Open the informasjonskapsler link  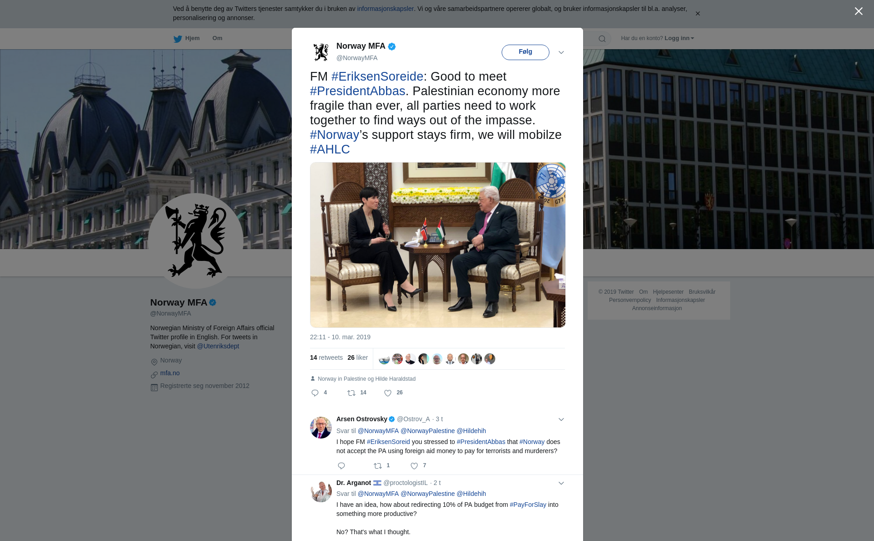(385, 9)
